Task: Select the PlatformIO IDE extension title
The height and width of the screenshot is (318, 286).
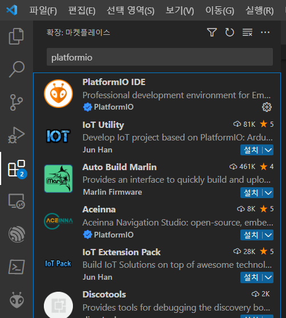Action: pyautogui.click(x=114, y=82)
